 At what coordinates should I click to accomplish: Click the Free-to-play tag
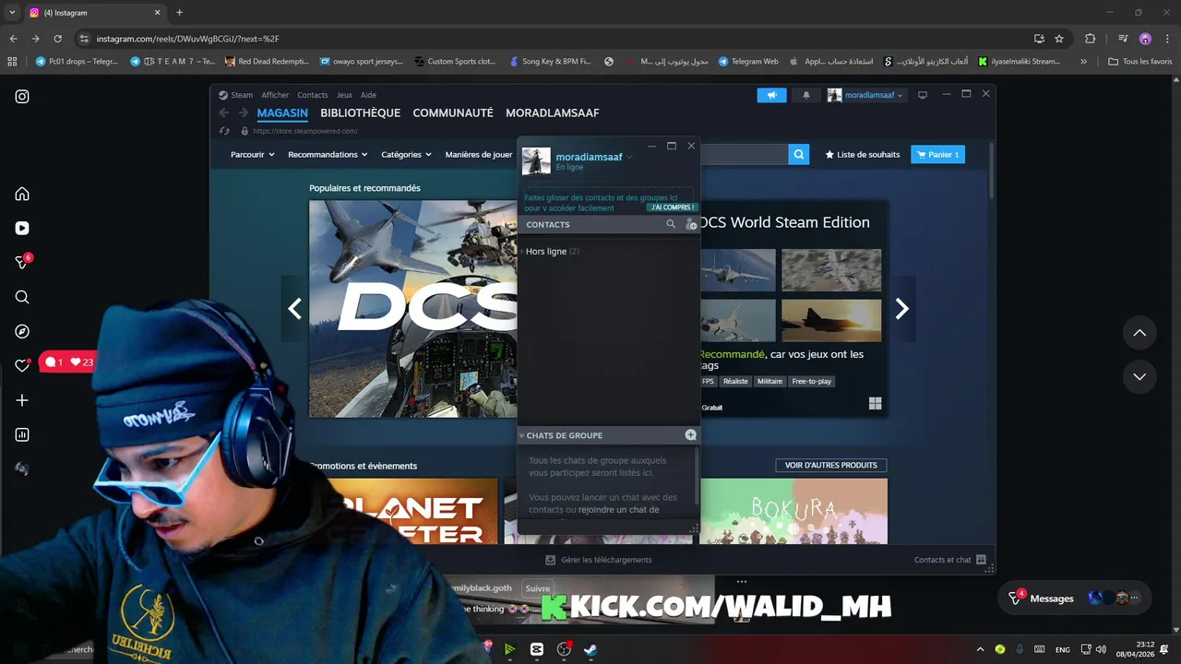812,382
